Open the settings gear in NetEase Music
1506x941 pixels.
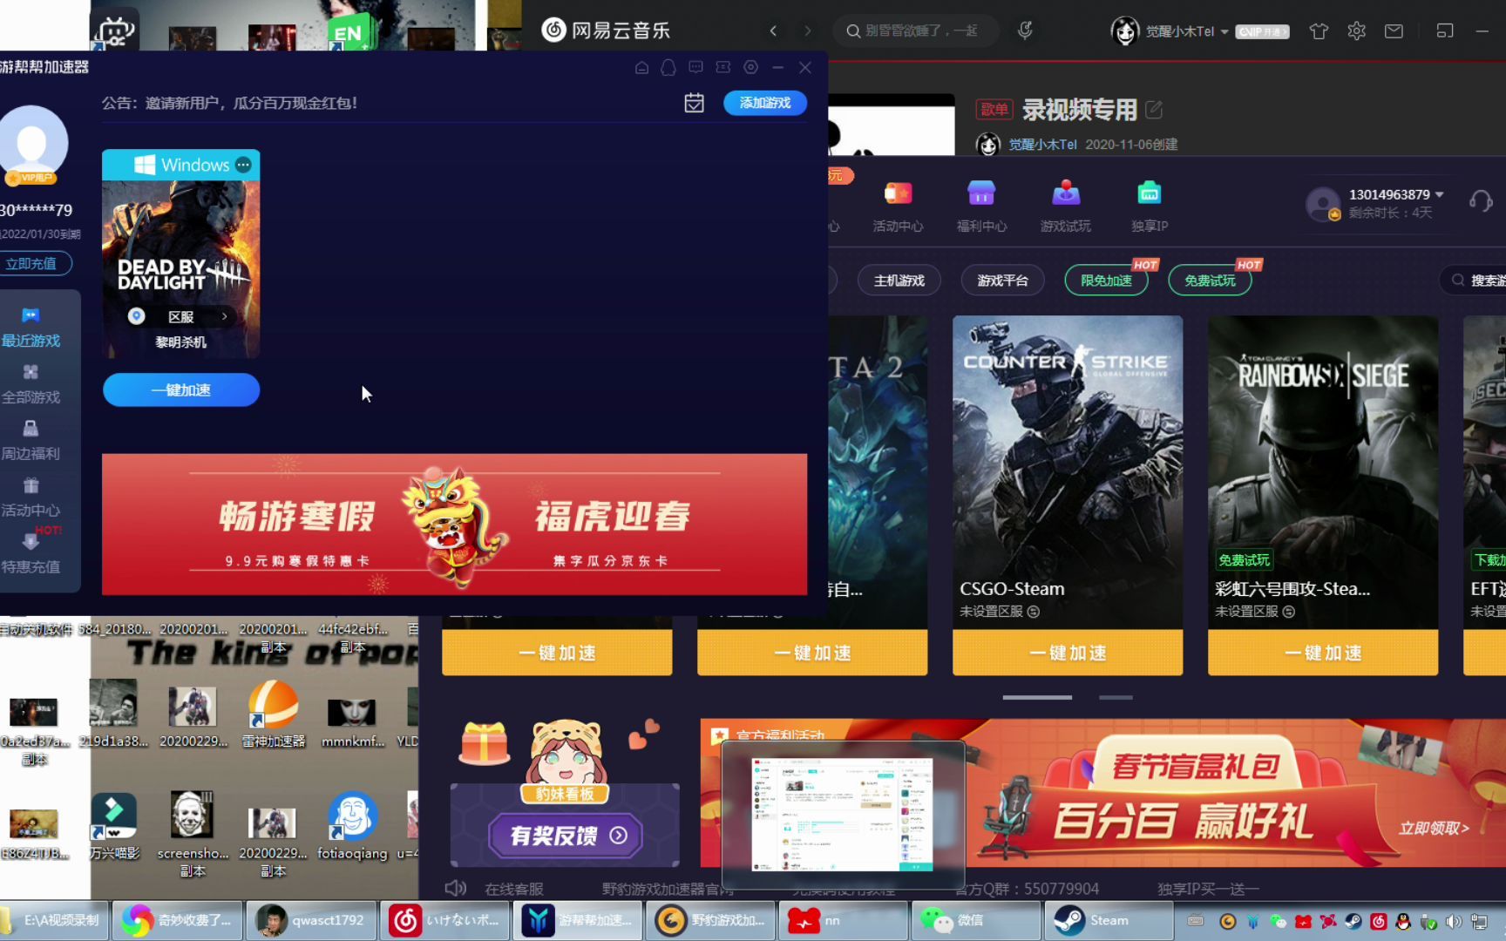pyautogui.click(x=1356, y=30)
